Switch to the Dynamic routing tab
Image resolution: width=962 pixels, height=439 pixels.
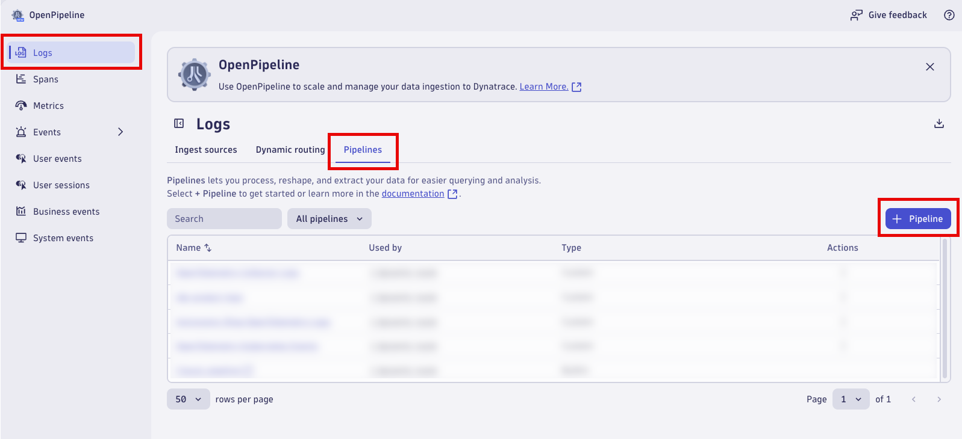290,150
